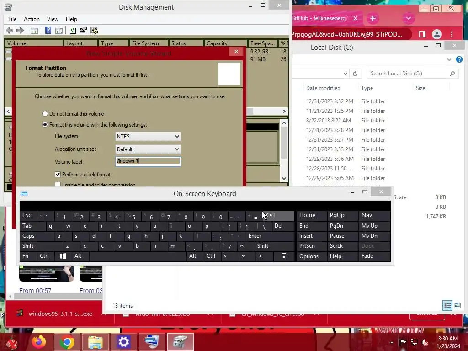This screenshot has width=468, height=351.
Task: Click the right arrow key on On-Screen Keyboard
Action: [x=260, y=256]
